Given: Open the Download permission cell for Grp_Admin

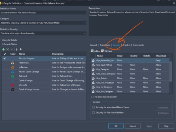Looking at the screenshot, I should [x=162, y=78].
